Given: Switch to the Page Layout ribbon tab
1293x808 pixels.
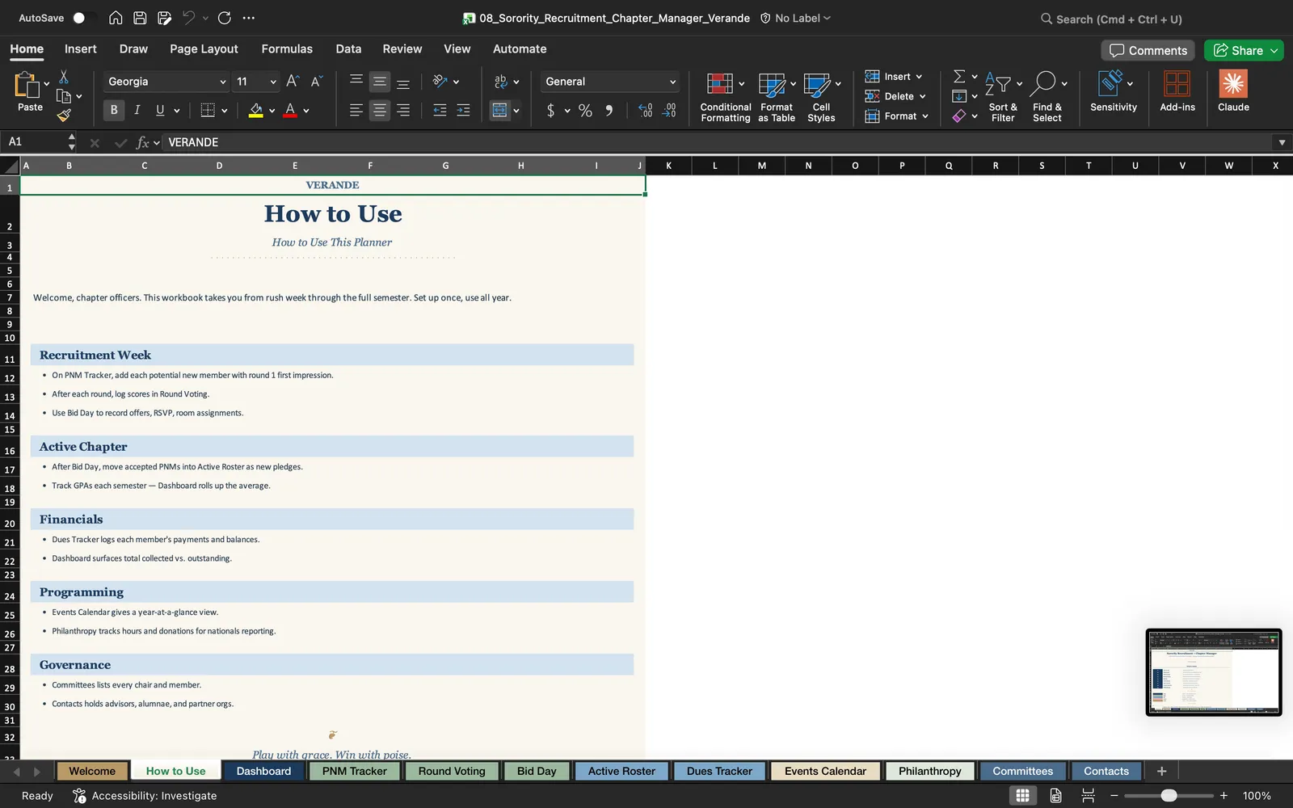Looking at the screenshot, I should (x=204, y=49).
